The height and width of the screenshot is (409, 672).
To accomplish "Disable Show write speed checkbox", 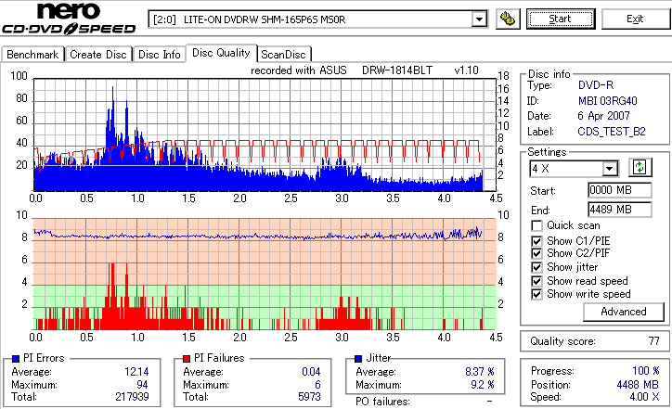I will (x=536, y=294).
